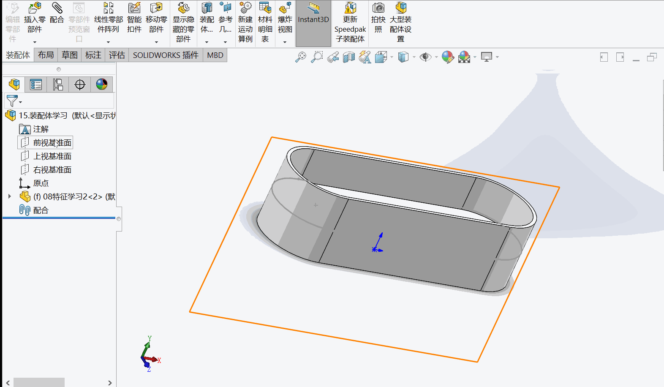Open Edit Appearance color ball icon
This screenshot has height=387, width=664.
tap(448, 57)
